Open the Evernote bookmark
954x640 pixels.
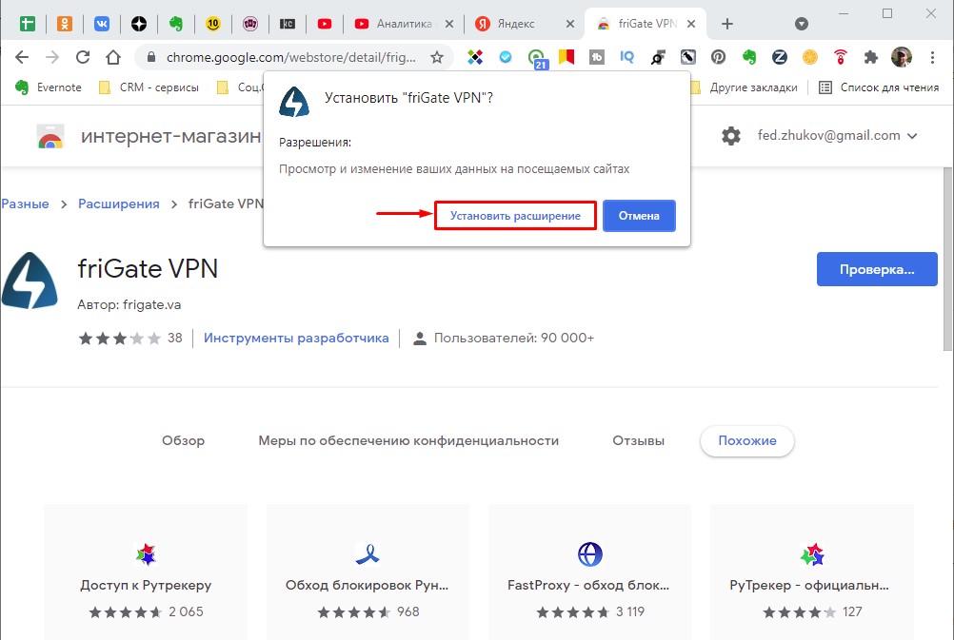tap(48, 87)
